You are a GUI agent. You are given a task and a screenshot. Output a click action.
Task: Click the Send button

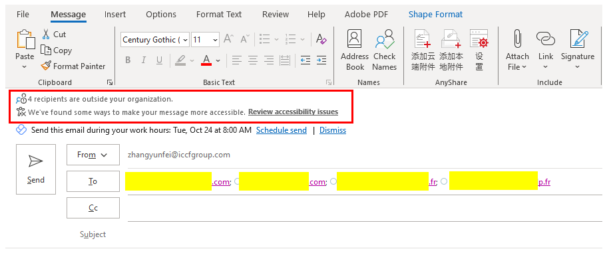click(x=36, y=169)
